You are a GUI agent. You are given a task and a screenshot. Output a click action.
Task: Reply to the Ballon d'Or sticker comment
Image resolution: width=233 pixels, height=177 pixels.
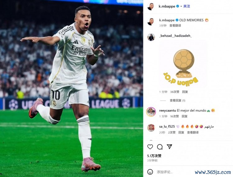click(185, 92)
